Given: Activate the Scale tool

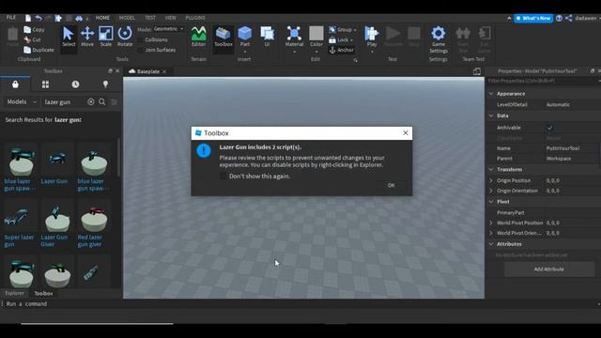Looking at the screenshot, I should (106, 38).
